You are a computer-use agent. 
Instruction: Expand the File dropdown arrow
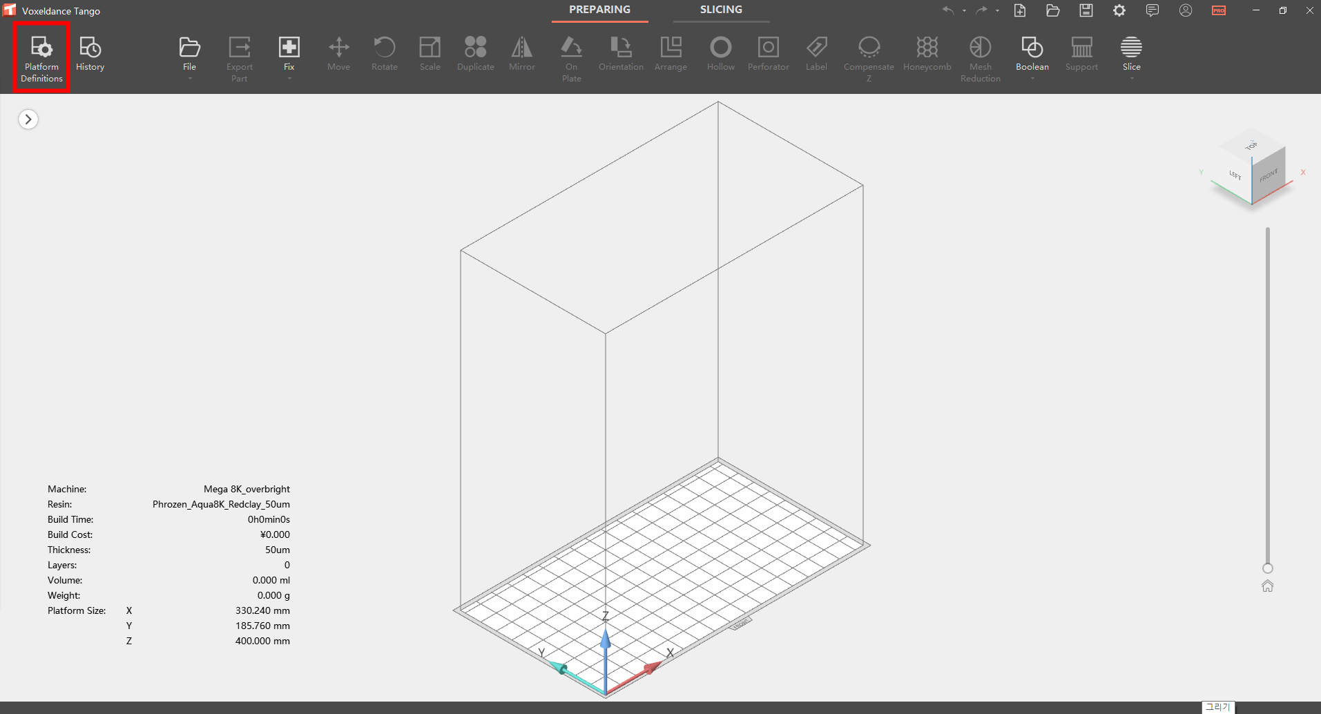click(190, 79)
